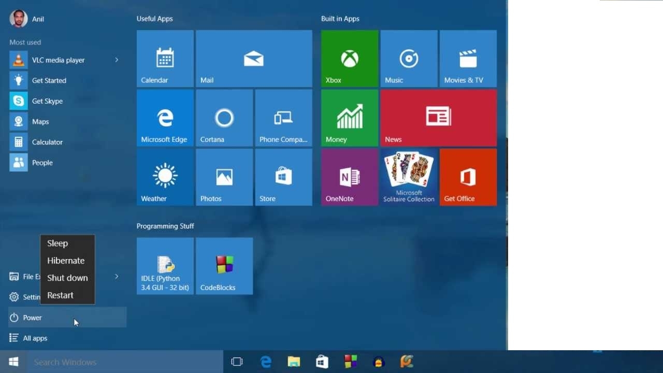Image resolution: width=663 pixels, height=373 pixels.
Task: Open the Weather app tile
Action: 165,177
